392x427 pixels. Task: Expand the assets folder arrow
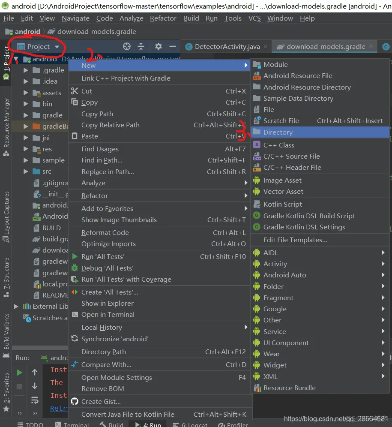(x=26, y=93)
